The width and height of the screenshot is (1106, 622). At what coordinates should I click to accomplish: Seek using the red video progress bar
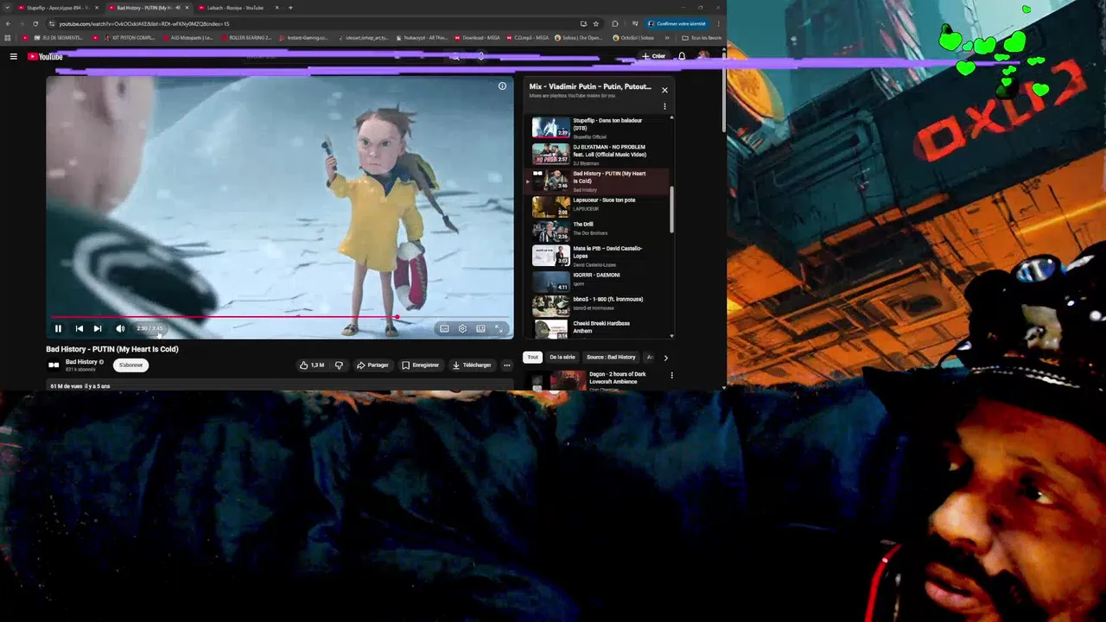280,317
